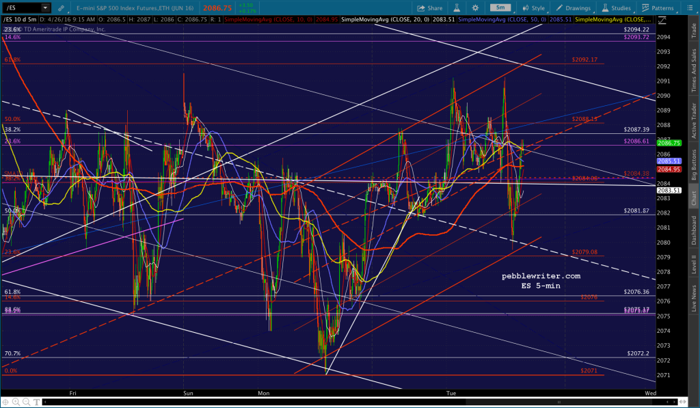Image resolution: width=700 pixels, height=408 pixels.
Task: Click the yellow SimpleMovingAvg label at far right
Action: [x=613, y=20]
